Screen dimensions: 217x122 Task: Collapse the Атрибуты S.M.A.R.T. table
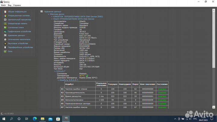(x=58, y=80)
